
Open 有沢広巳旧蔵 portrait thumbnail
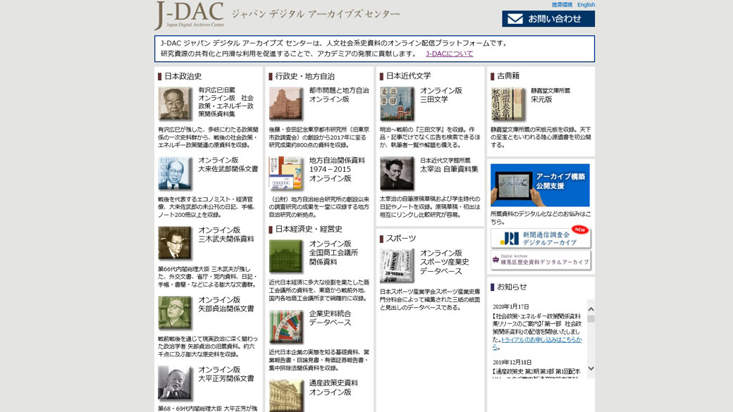click(x=175, y=104)
